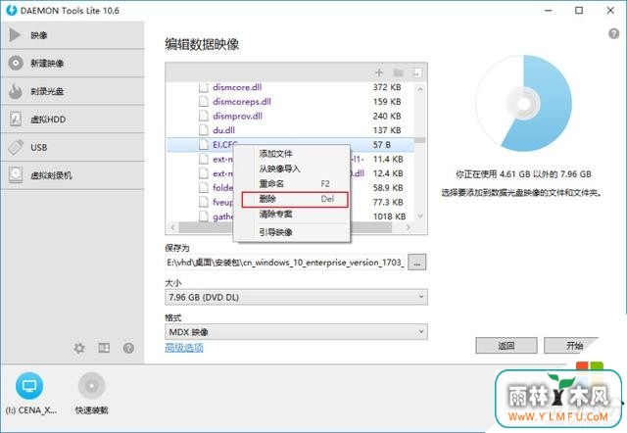Open the 格式 format dropdown MDX 映像
The image size is (627, 433).
coord(296,332)
